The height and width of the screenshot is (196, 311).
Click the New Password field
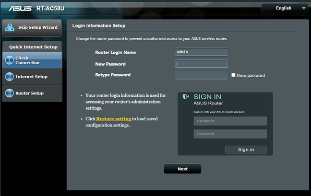click(x=201, y=64)
